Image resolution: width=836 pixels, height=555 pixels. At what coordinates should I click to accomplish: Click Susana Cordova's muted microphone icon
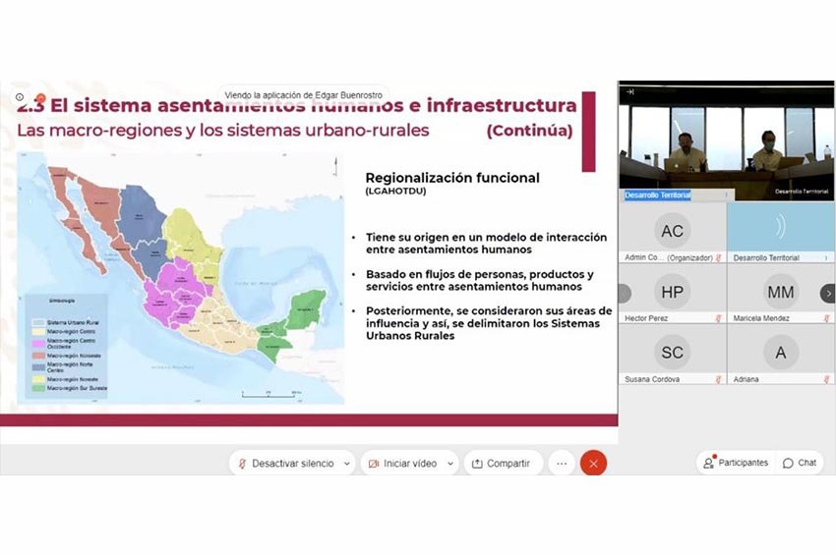(718, 378)
